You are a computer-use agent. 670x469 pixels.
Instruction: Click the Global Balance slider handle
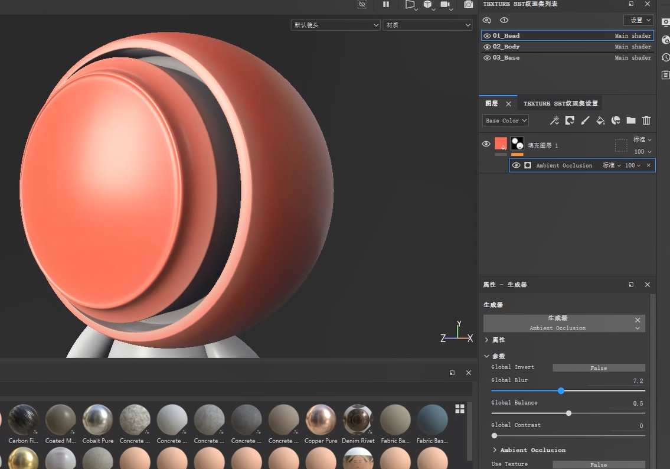(568, 413)
